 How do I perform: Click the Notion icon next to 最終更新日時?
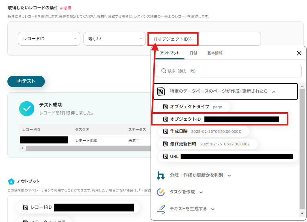tap(165, 144)
